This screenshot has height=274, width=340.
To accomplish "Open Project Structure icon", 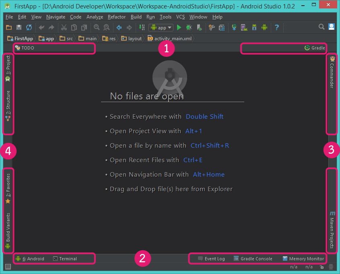I will (222, 27).
